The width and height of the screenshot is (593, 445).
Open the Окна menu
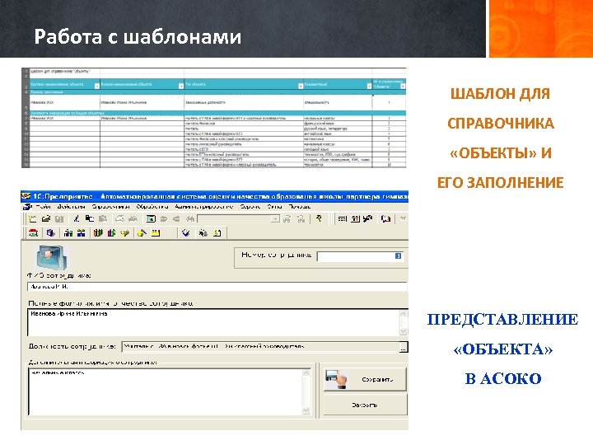(x=274, y=207)
